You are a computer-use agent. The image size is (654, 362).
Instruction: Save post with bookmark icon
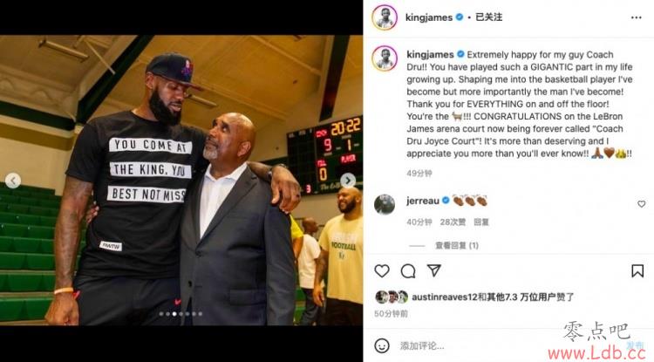[637, 271]
